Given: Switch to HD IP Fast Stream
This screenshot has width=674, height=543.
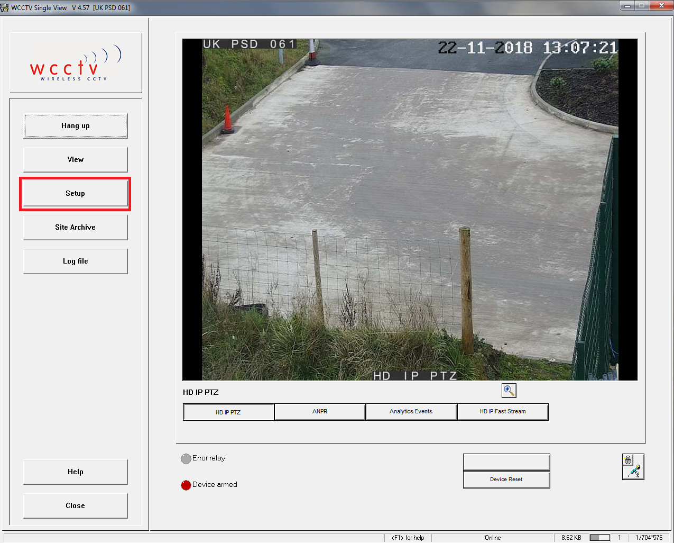Looking at the screenshot, I should click(502, 412).
